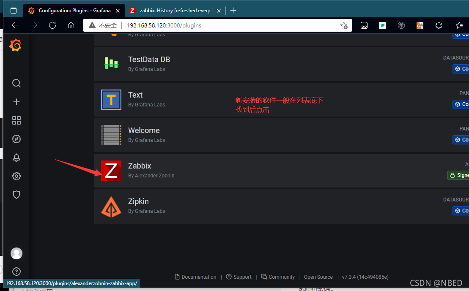
Task: Open the Welcome plugin title
Action: click(144, 131)
